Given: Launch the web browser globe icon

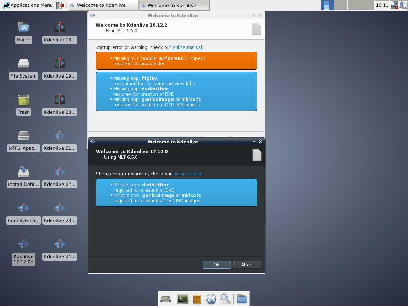Looking at the screenshot, I should pos(211,299).
